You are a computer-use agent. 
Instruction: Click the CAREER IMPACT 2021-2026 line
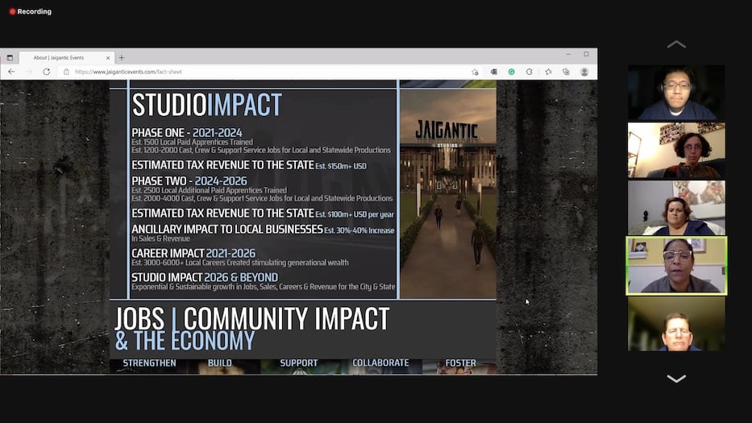coord(193,253)
